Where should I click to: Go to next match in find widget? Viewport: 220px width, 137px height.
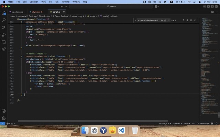click(x=187, y=20)
